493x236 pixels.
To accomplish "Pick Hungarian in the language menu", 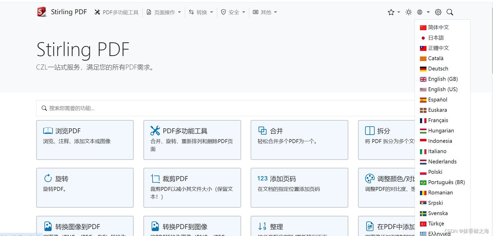I will click(x=442, y=131).
